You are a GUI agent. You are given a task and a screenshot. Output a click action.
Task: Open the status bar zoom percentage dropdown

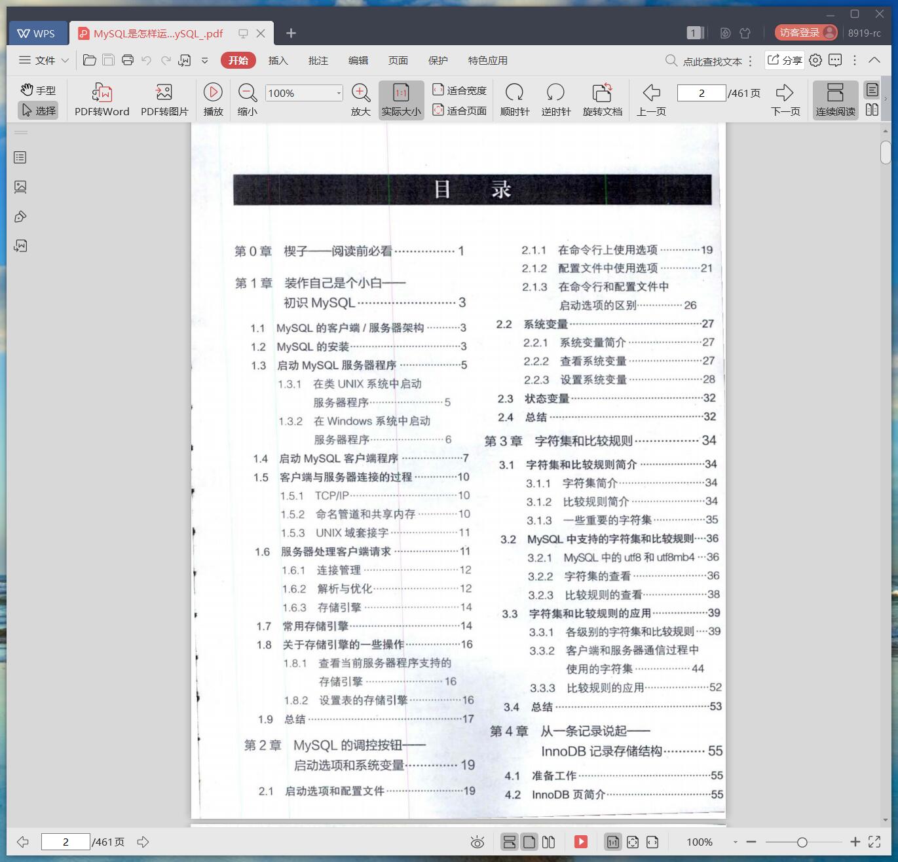(736, 842)
